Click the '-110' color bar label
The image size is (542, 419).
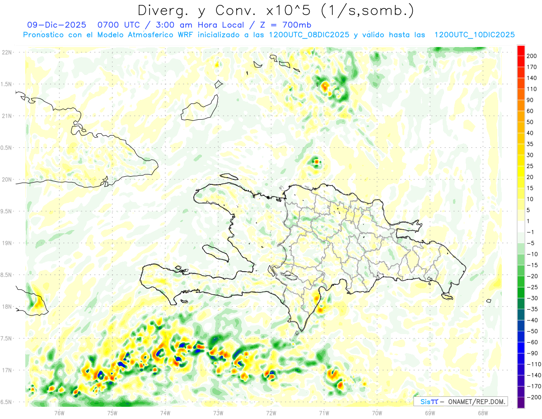[x=533, y=364]
